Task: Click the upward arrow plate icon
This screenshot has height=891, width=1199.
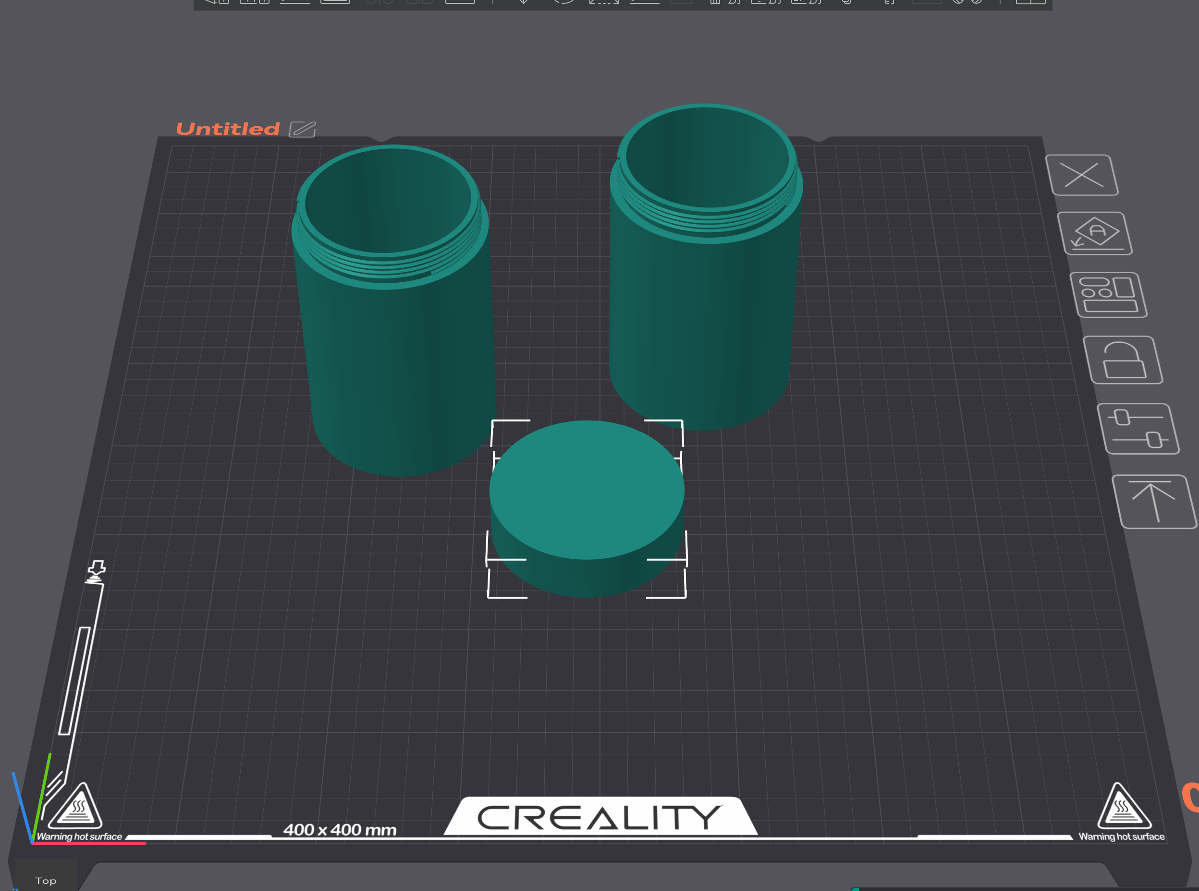Action: pos(1154,502)
